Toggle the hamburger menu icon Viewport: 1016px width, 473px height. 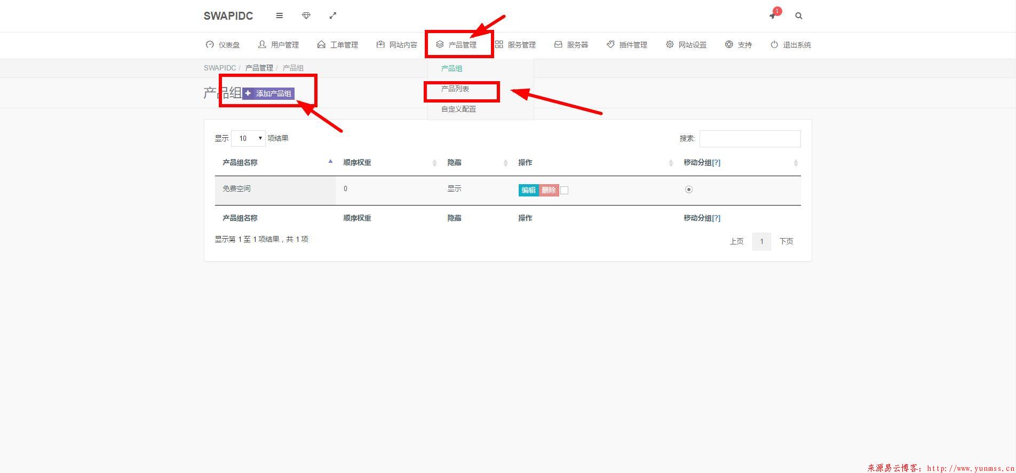pos(279,15)
